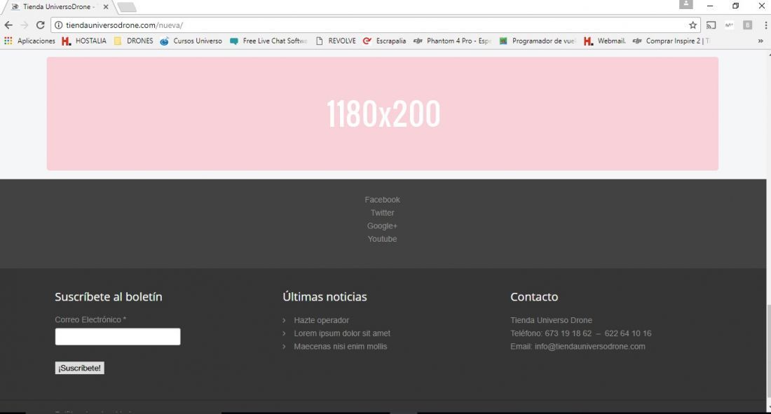Open the Programador de vuelo bookmark

[x=538, y=41]
